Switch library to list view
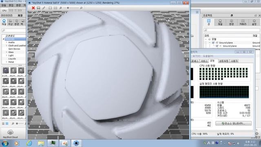 point(3,123)
